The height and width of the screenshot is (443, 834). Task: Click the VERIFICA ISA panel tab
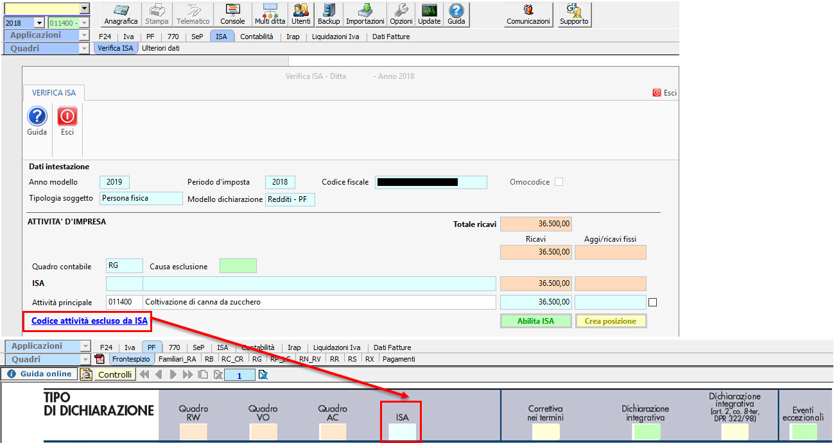(54, 92)
